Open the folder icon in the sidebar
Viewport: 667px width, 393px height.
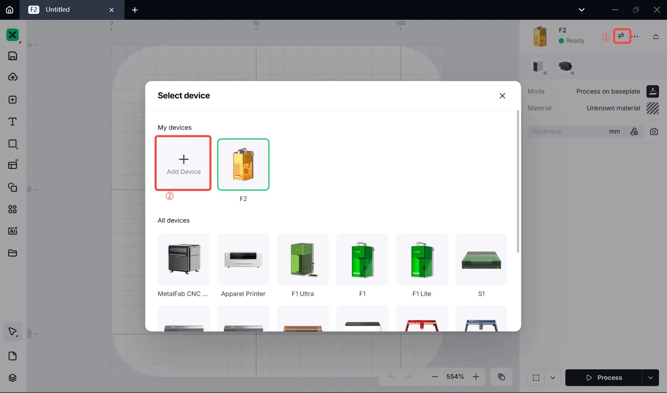[13, 253]
